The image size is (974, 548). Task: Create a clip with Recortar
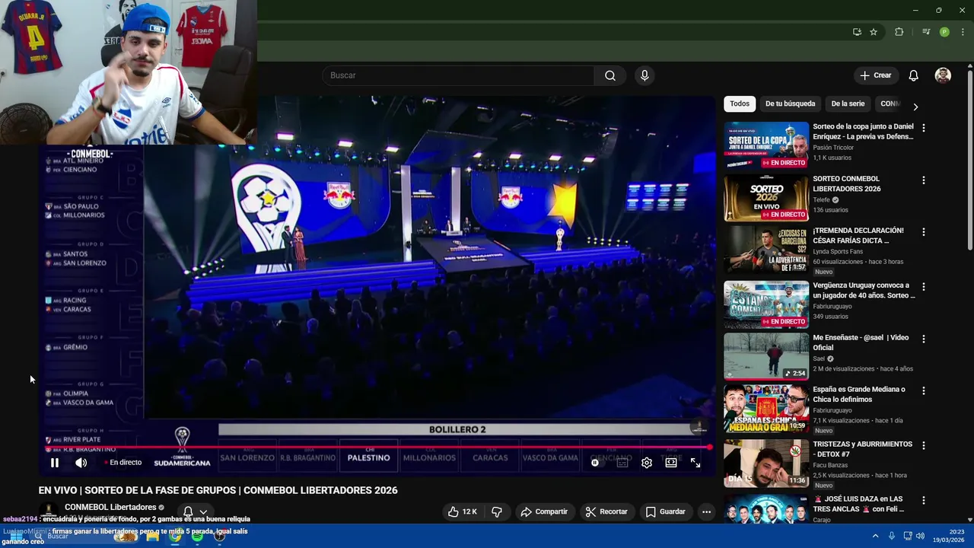(x=606, y=511)
